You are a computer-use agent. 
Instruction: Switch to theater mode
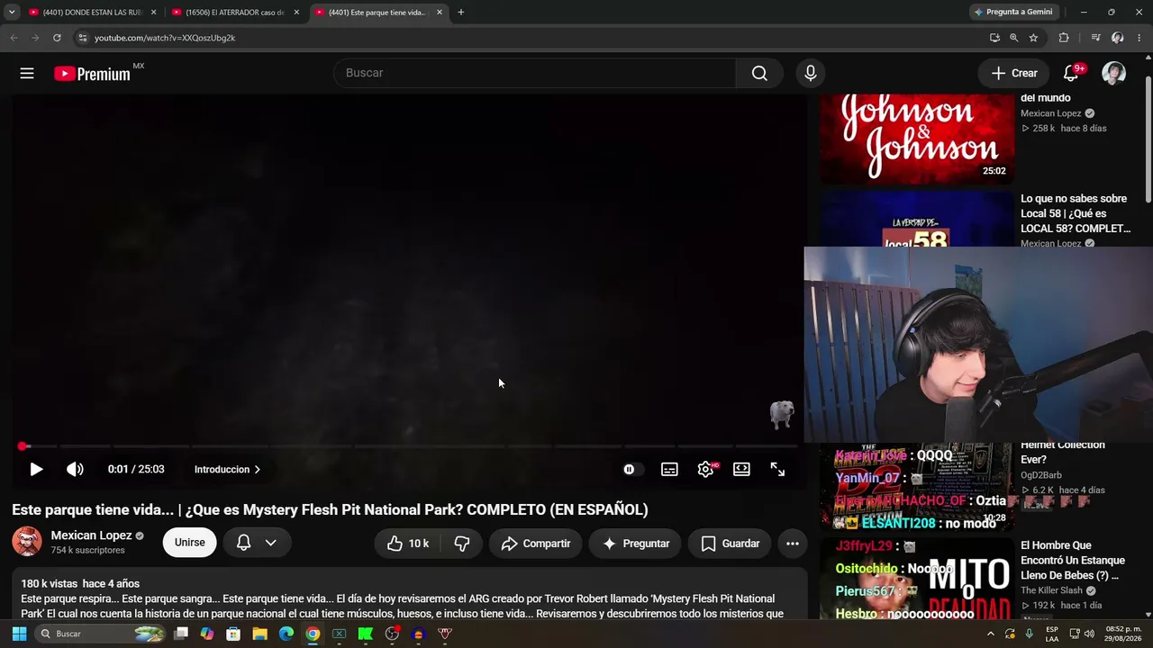click(741, 469)
